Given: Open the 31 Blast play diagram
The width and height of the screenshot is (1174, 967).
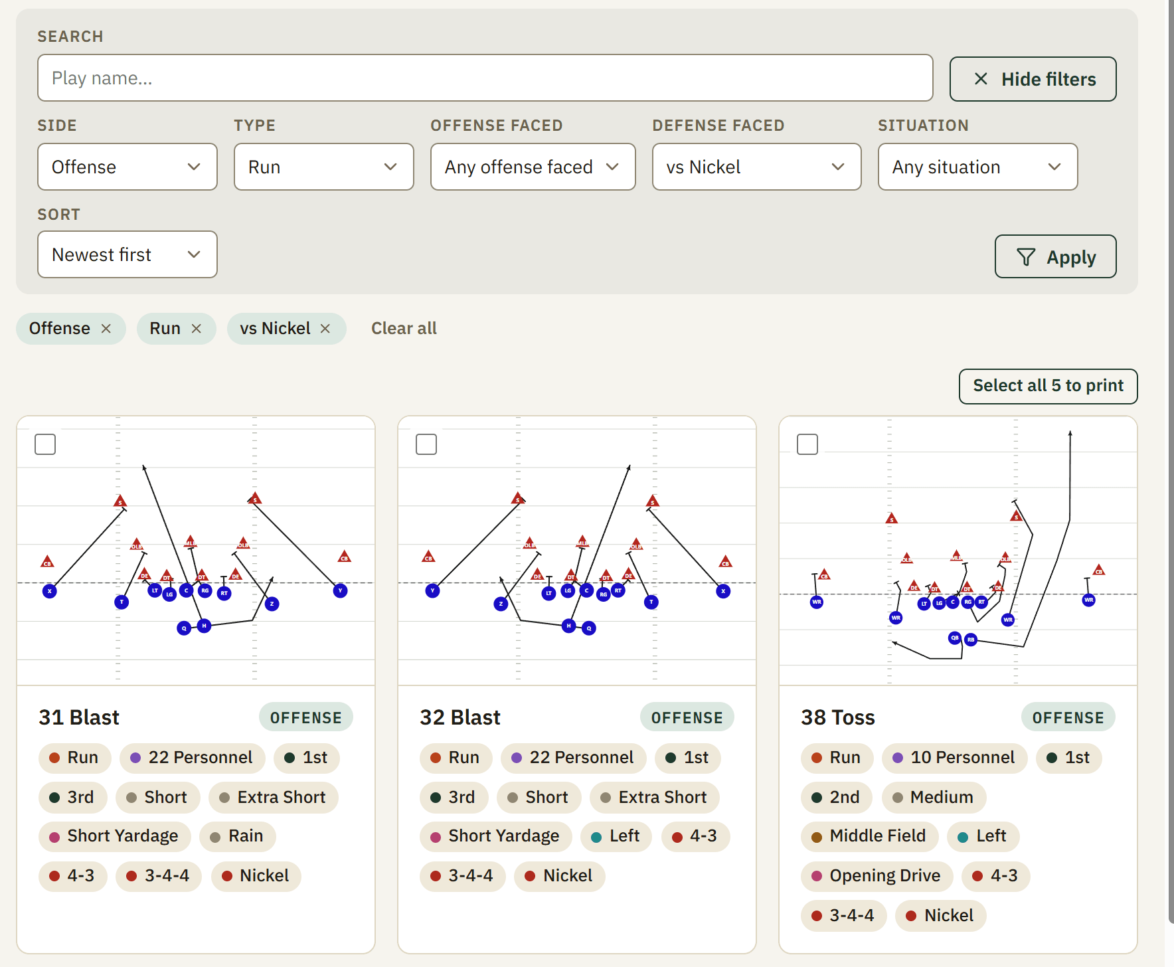Looking at the screenshot, I should tap(196, 551).
